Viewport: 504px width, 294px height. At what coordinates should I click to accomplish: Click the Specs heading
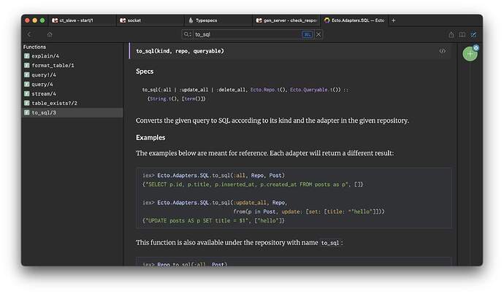[x=145, y=71]
